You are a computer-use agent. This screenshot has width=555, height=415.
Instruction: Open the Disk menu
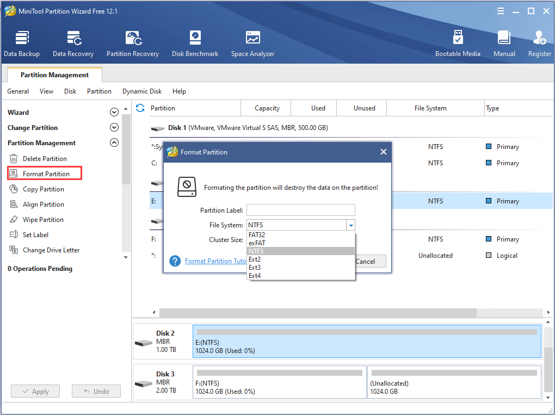coord(70,91)
